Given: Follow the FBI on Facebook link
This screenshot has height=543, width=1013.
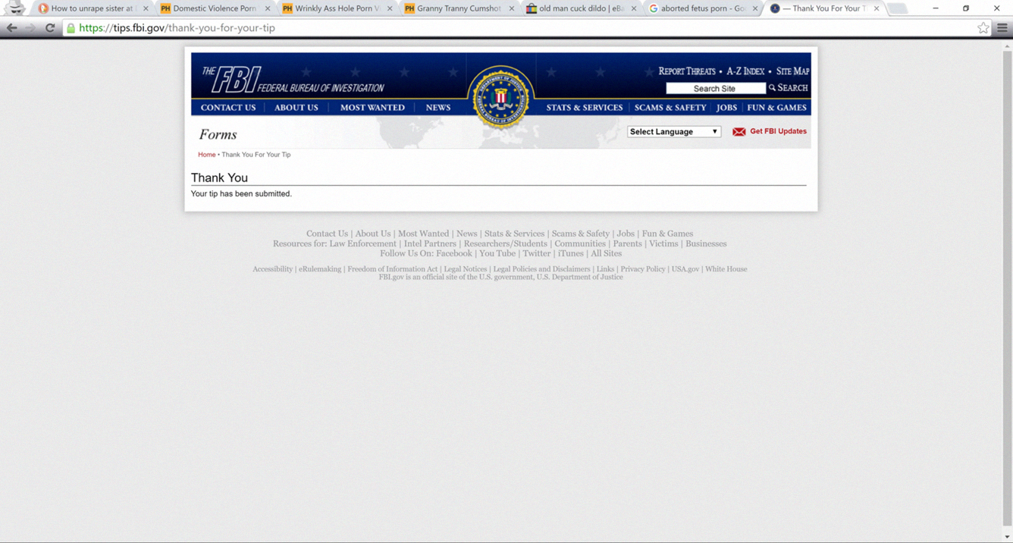Looking at the screenshot, I should tap(454, 253).
